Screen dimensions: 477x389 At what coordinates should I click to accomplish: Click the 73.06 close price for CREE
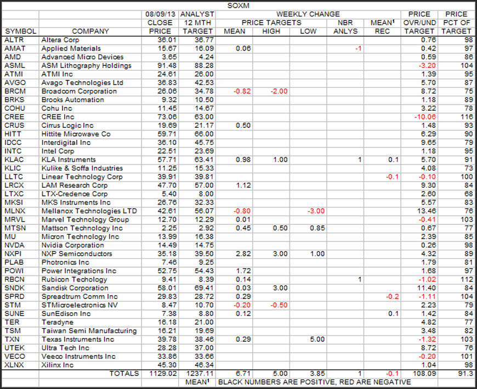coord(167,117)
